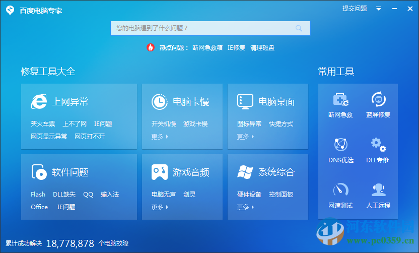The image size is (419, 253).
Task: Open the 蓝屏修复 tool icon
Action: click(378, 99)
